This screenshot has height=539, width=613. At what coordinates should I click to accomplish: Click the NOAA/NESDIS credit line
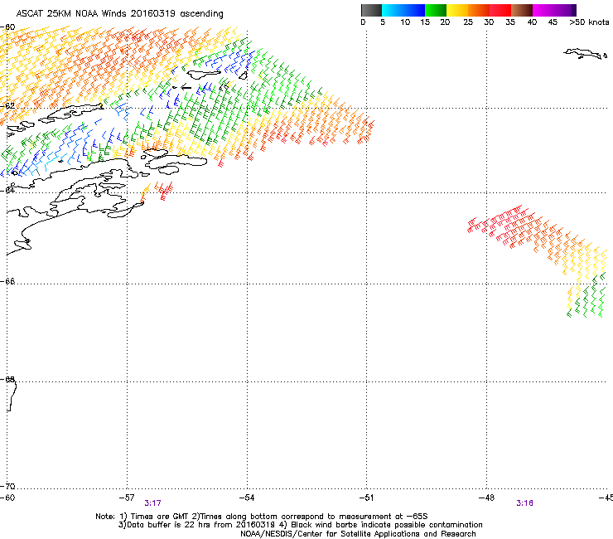(358, 534)
